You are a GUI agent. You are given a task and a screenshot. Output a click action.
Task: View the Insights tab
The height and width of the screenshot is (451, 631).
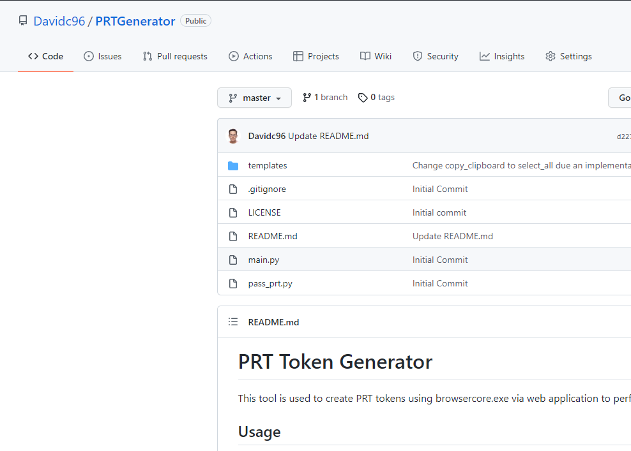coord(502,56)
